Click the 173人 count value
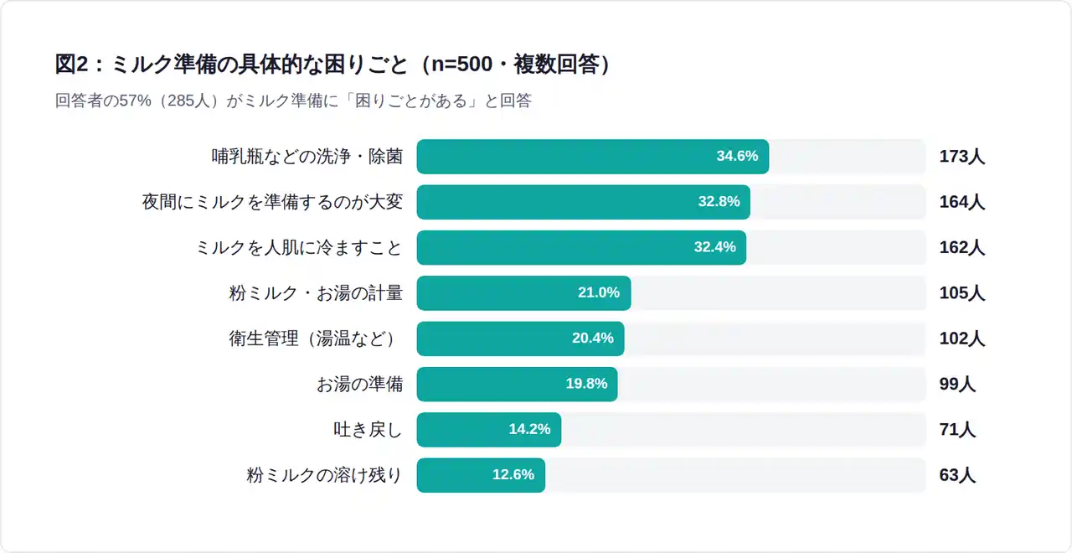1072x553 pixels. (x=962, y=157)
